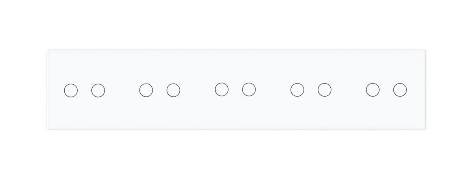
Task: Tap the leftmost touch circle on the panel
Action: tap(71, 91)
